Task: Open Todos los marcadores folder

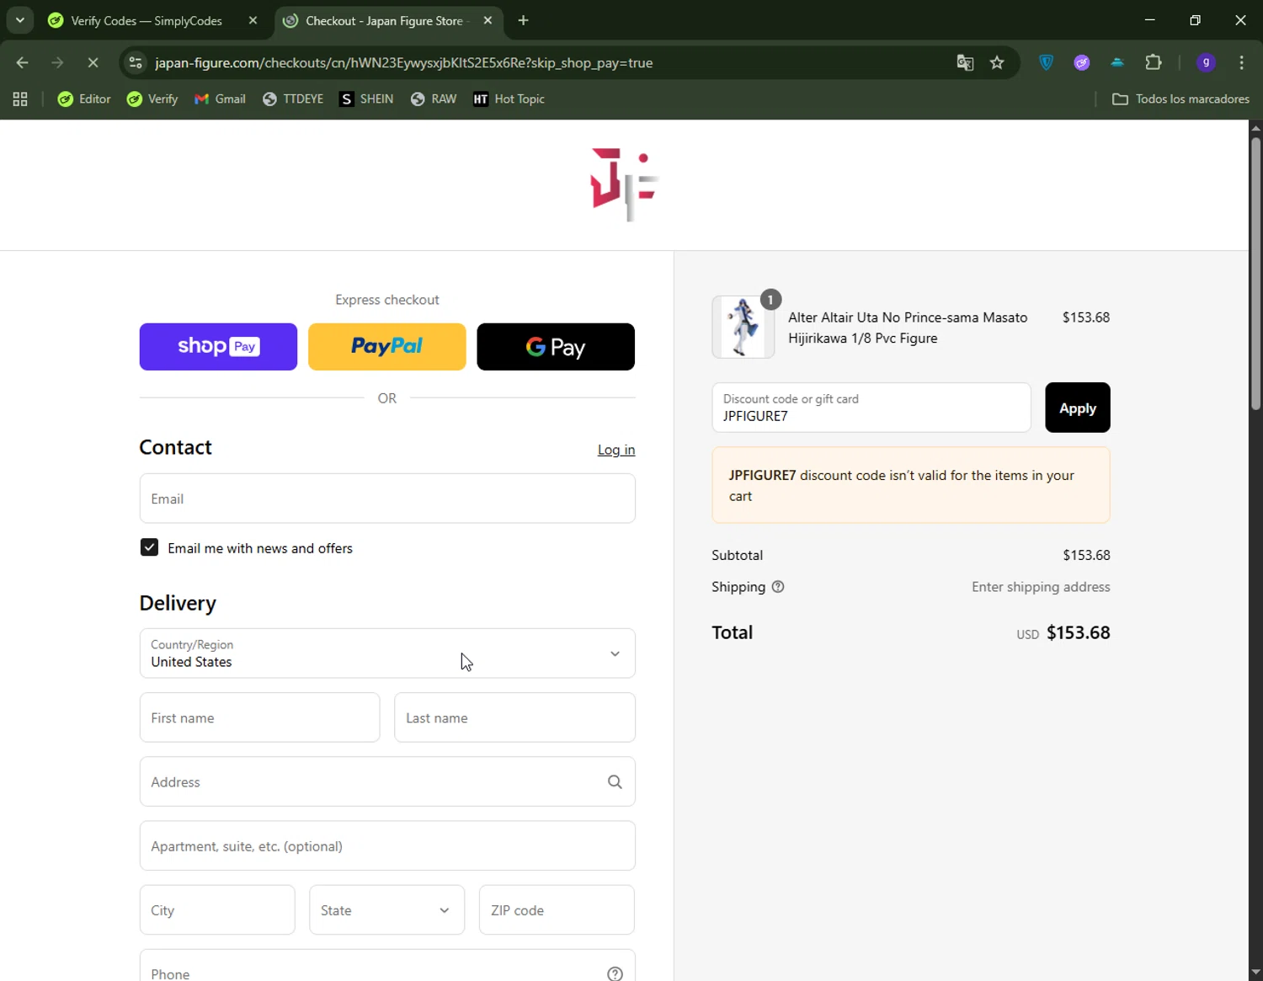Action: coord(1180,99)
